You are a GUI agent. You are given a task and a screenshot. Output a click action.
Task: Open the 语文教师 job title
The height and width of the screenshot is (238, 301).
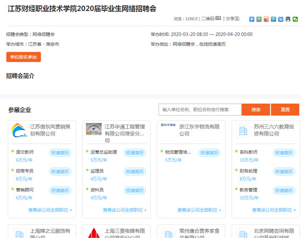tap(25, 152)
